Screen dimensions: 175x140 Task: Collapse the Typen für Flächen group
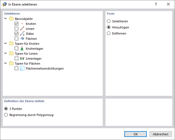[x=6, y=63]
